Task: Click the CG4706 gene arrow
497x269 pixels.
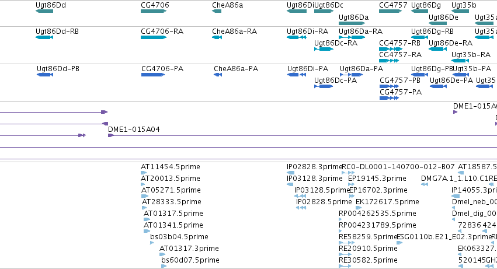Action: coord(154,11)
